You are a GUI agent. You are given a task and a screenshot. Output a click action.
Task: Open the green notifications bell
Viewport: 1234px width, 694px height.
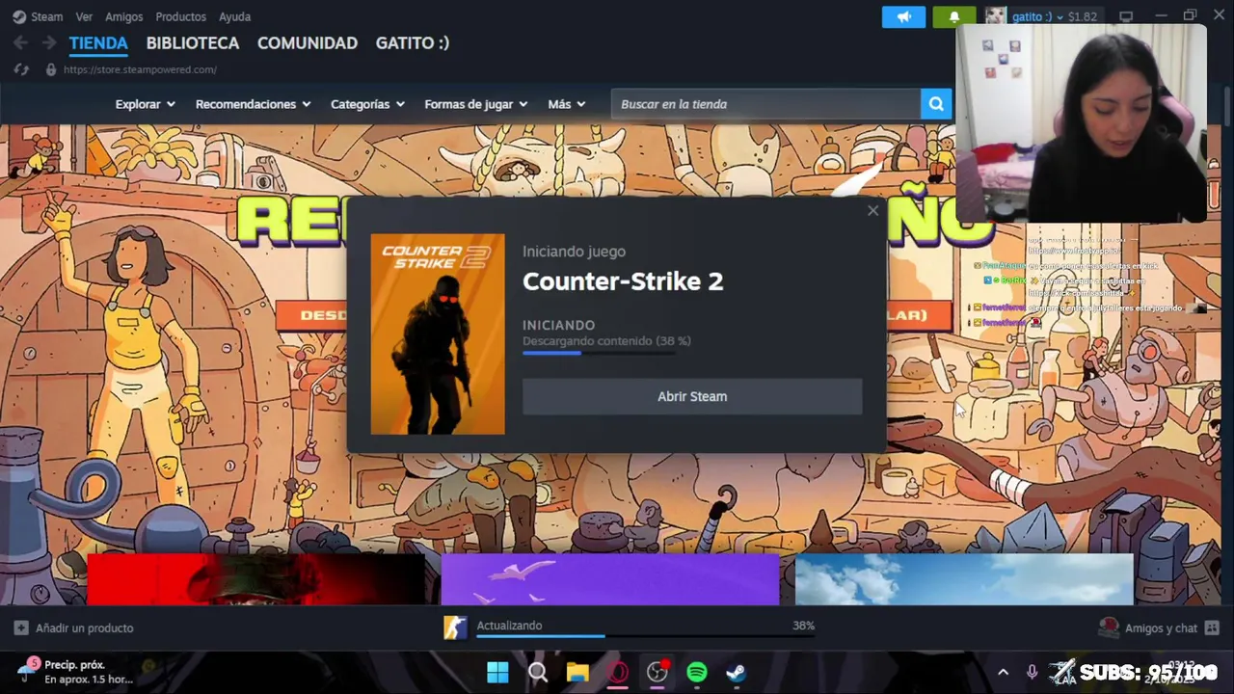[x=953, y=16]
